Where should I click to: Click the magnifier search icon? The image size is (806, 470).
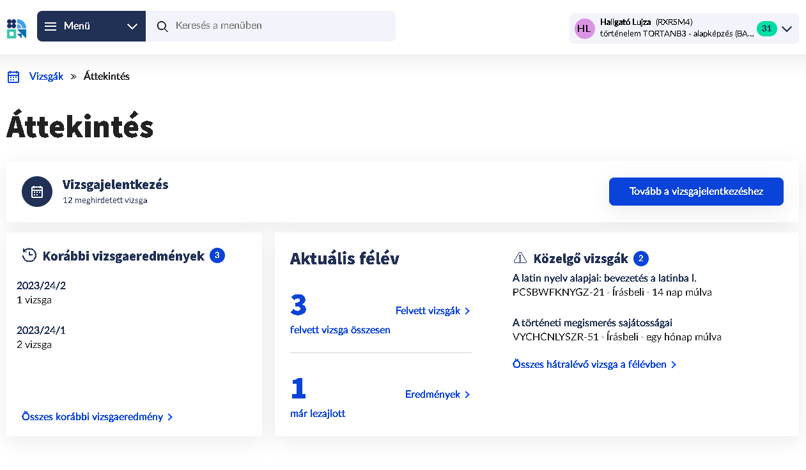pyautogui.click(x=162, y=26)
